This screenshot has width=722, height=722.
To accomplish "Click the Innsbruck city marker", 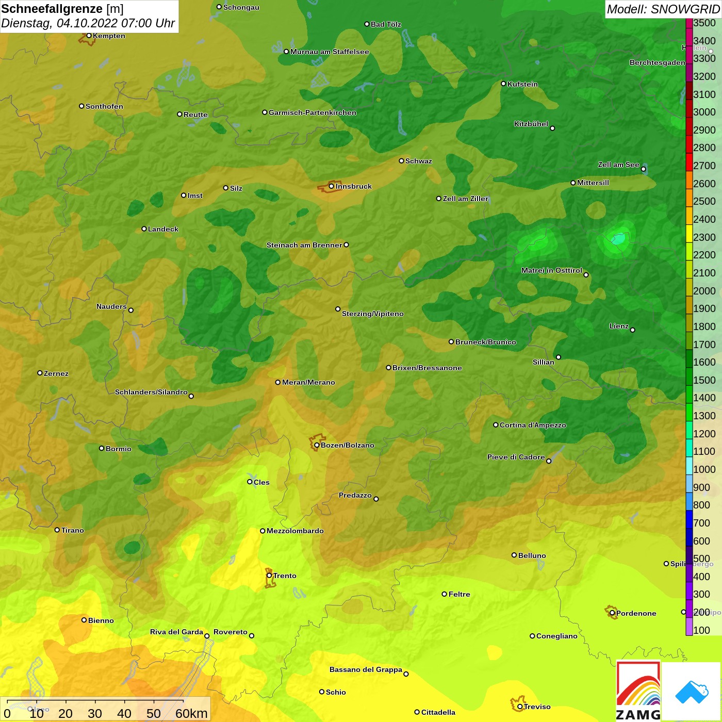I will (332, 186).
